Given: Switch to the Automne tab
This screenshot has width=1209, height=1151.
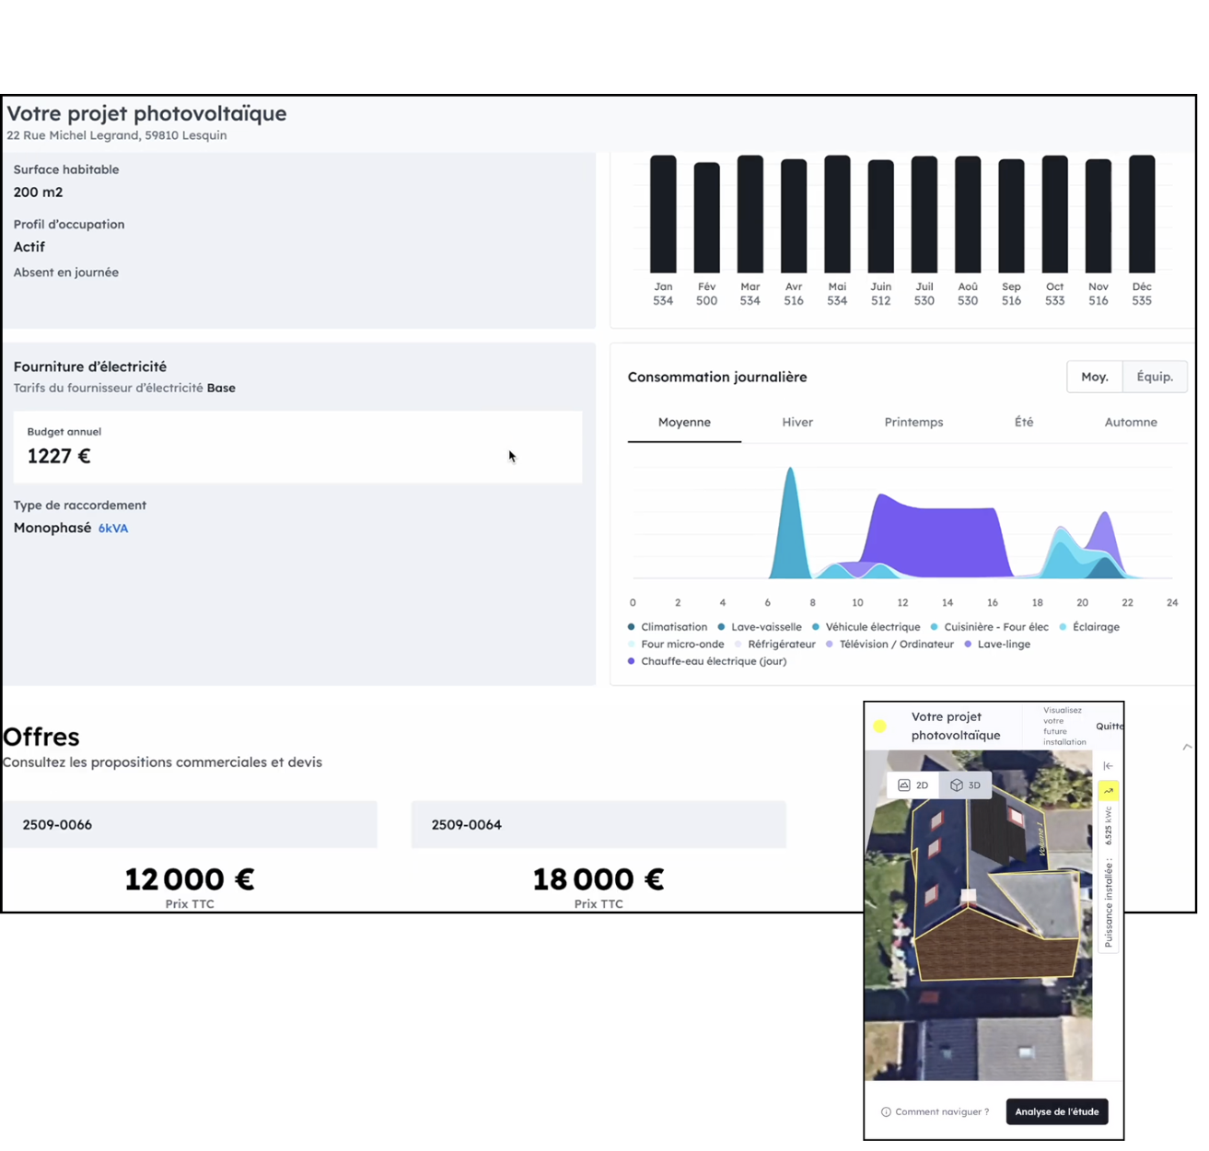Looking at the screenshot, I should pyautogui.click(x=1131, y=423).
